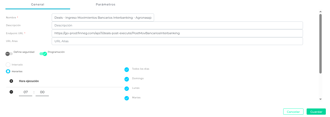330x117 pixels.
Task: Uncheck the Domingo day checkbox
Action: click(127, 79)
